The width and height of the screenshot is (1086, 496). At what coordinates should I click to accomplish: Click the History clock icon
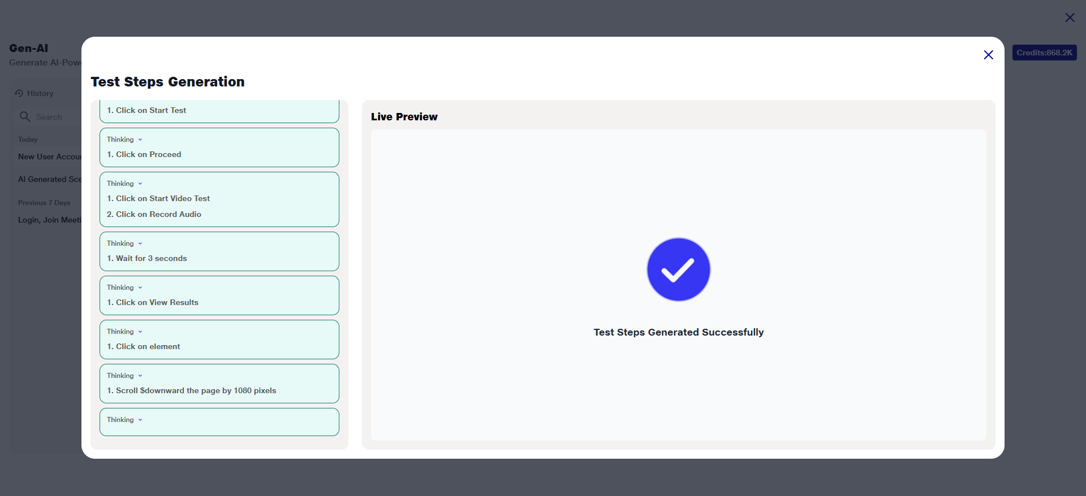pyautogui.click(x=19, y=93)
